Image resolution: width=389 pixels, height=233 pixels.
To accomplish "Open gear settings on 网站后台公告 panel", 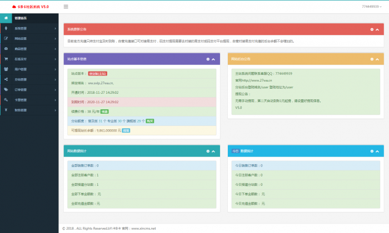I will point(372,59).
